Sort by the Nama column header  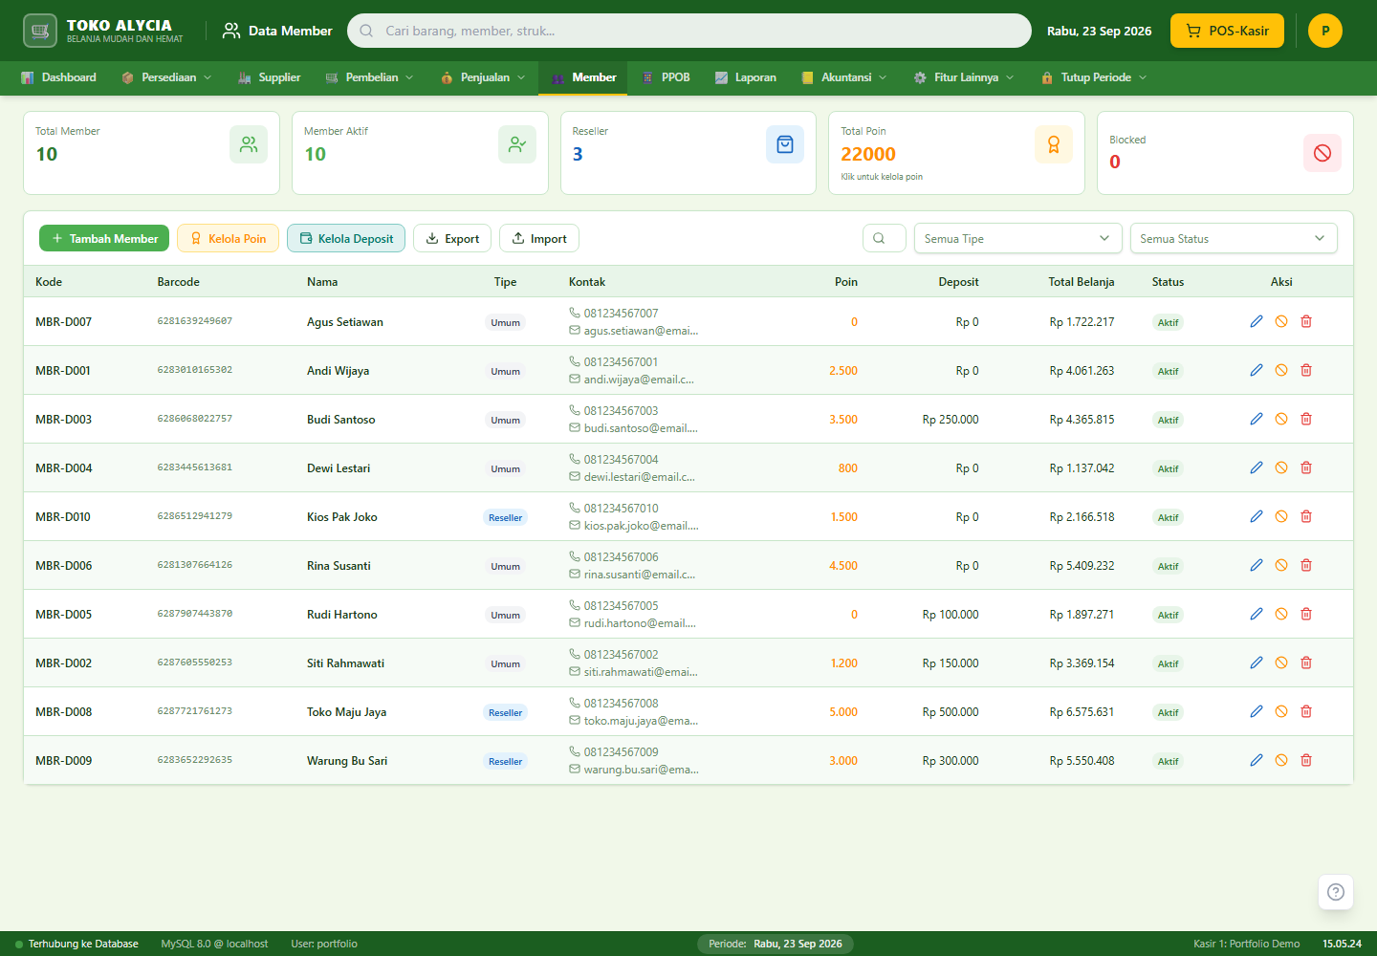(x=322, y=282)
